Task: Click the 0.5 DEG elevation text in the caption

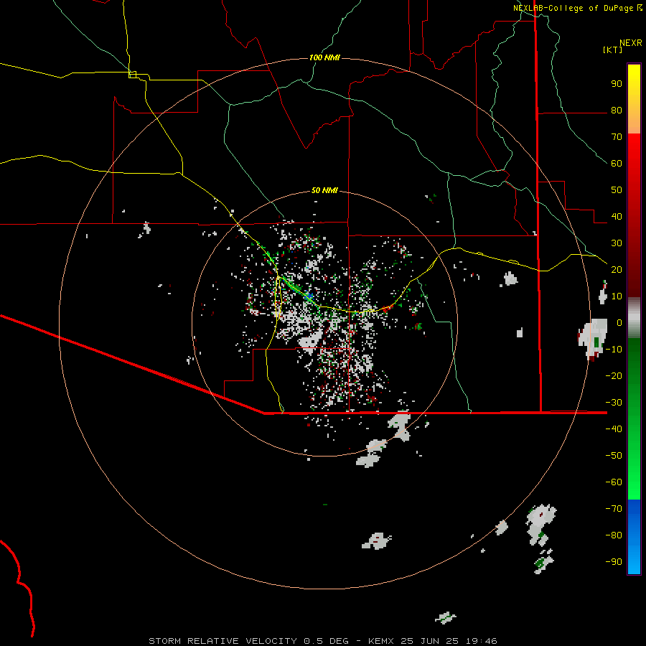Action: (326, 641)
